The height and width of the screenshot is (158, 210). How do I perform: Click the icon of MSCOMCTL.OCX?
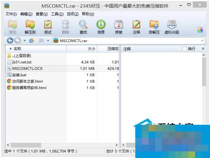pos(9,68)
